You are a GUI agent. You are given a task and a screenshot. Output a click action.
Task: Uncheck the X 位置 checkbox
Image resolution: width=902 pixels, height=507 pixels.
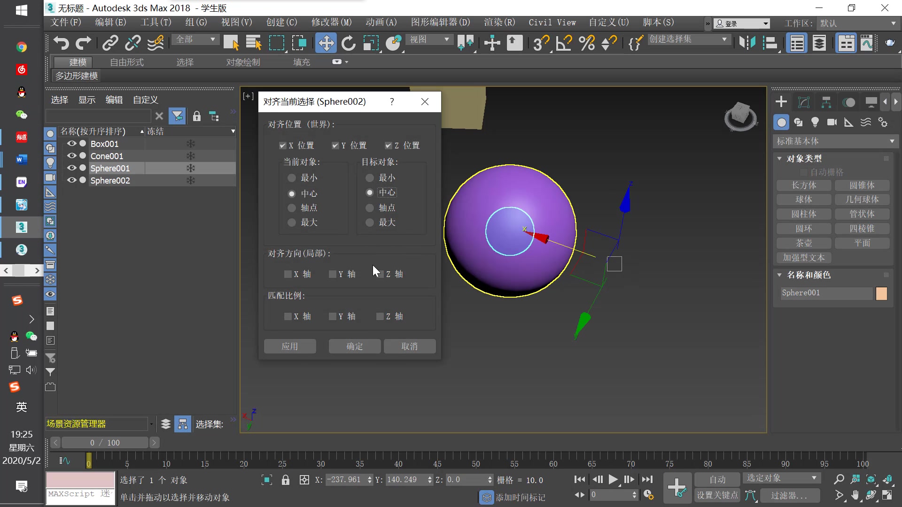tap(282, 146)
